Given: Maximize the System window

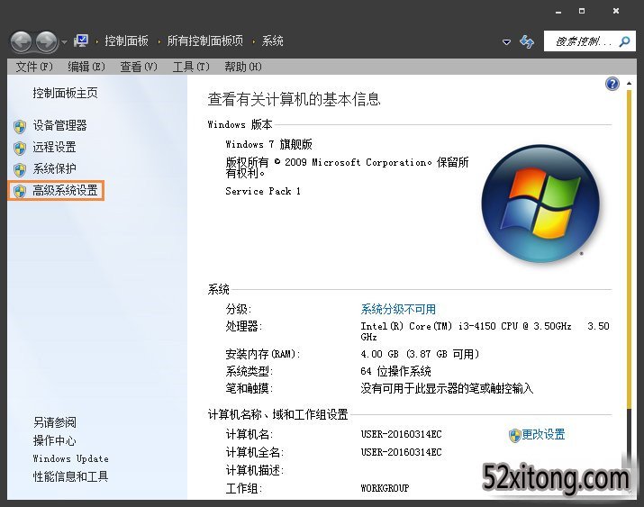Looking at the screenshot, I should coord(582,11).
